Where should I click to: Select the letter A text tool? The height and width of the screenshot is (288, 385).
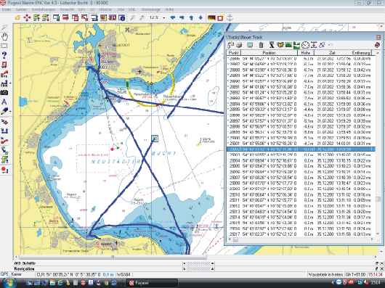click(x=4, y=102)
